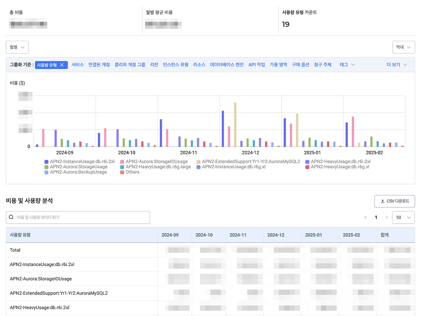Open the 50 rows-per-page dropdown
The height and width of the screenshot is (316, 421).
point(403,217)
